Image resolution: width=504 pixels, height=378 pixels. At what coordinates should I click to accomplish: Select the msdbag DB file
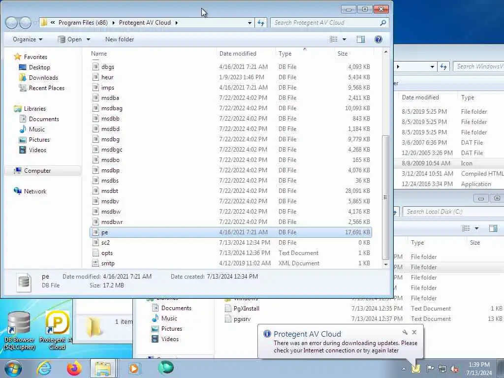pyautogui.click(x=230, y=108)
